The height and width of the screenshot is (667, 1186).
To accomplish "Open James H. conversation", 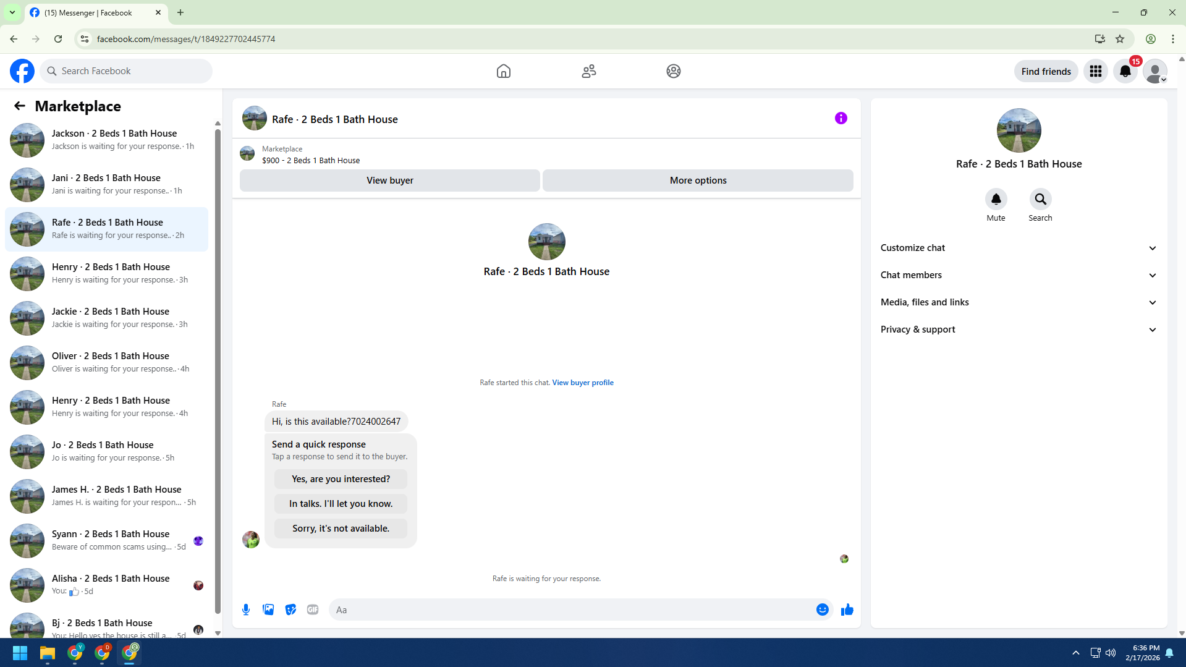I will point(106,496).
